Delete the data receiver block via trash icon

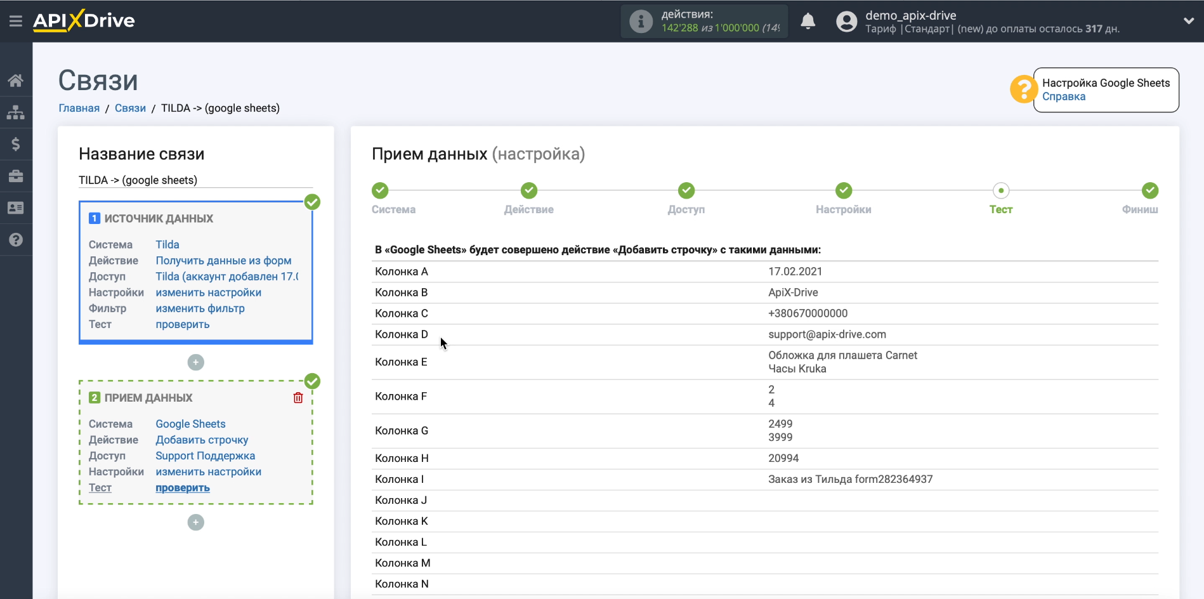(298, 398)
